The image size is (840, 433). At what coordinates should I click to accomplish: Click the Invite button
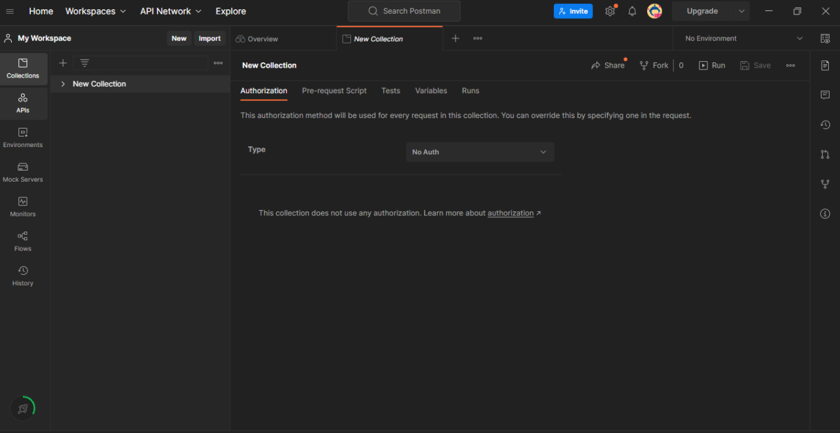pyautogui.click(x=573, y=11)
